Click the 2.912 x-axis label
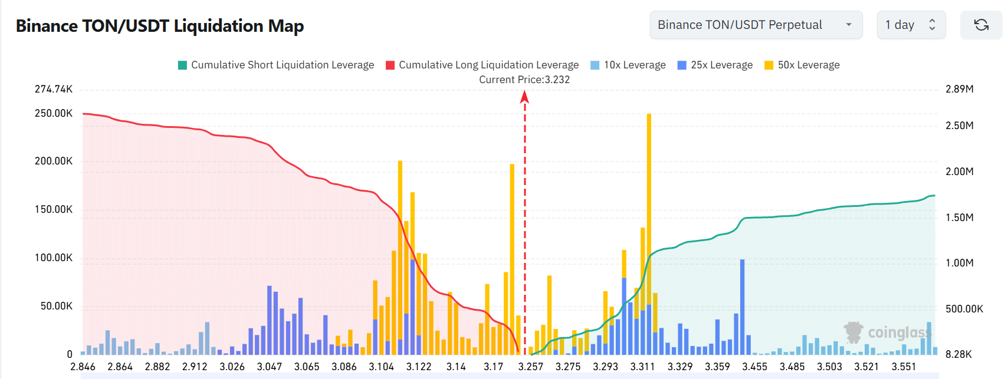The height and width of the screenshot is (379, 1008). (x=195, y=367)
